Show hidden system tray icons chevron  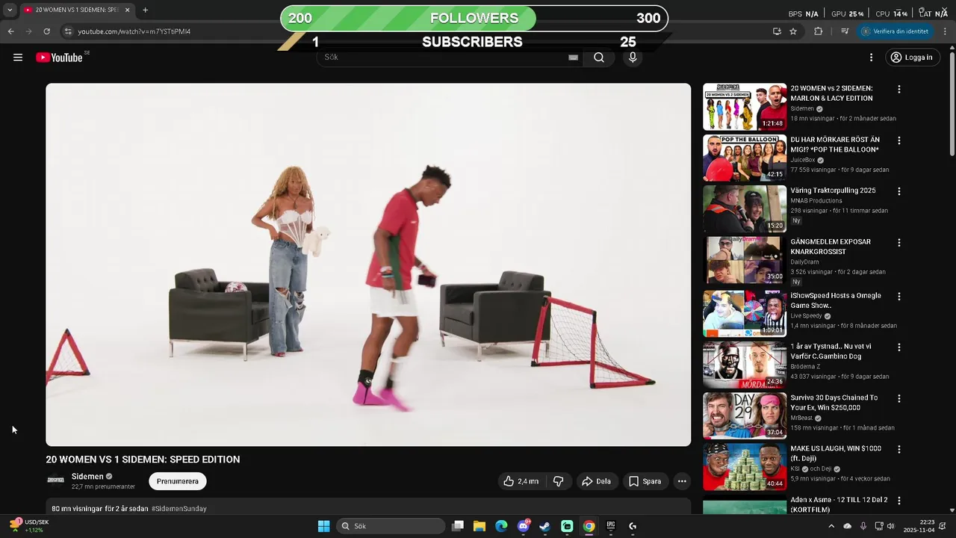(831, 526)
